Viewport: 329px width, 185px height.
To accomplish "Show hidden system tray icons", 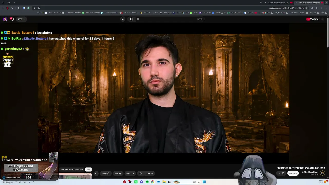I will (33, 182).
